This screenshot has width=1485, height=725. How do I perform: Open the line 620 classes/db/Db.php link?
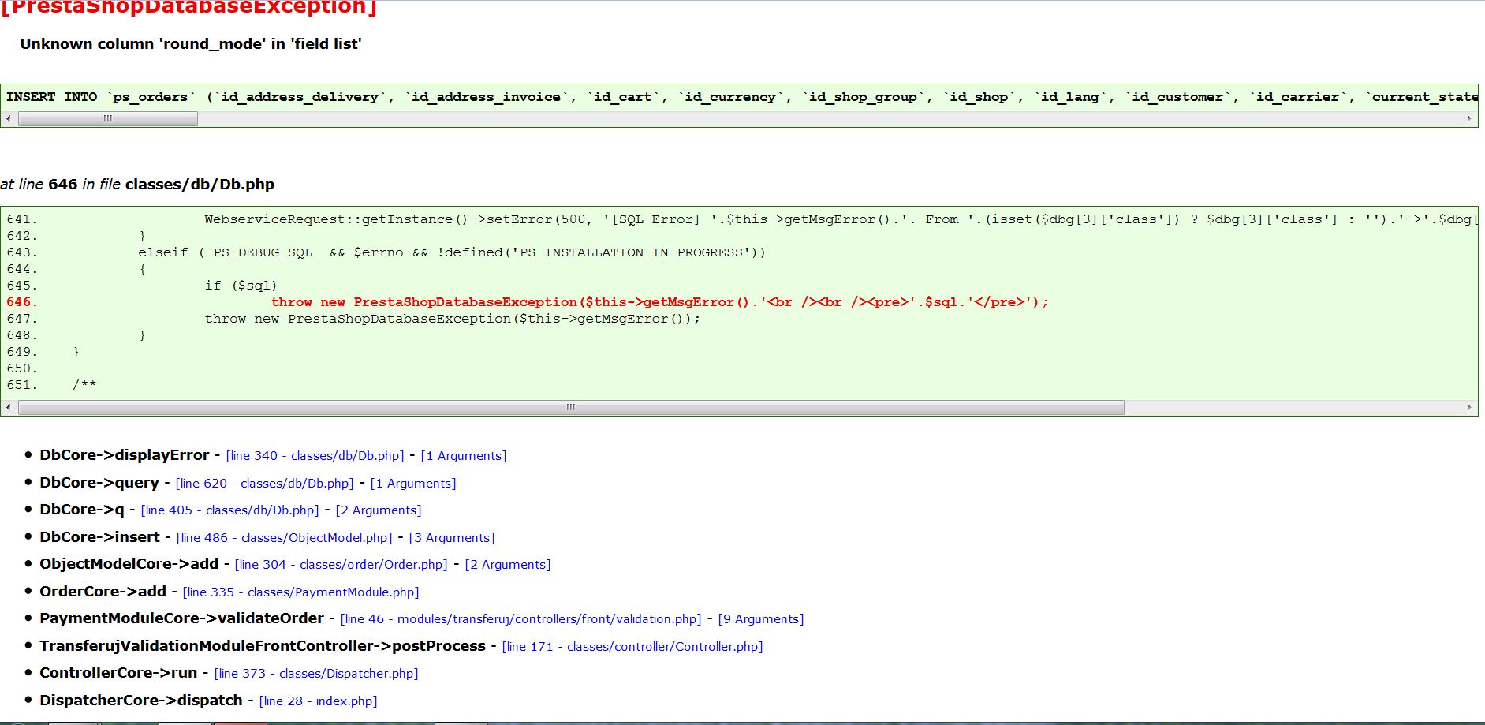pyautogui.click(x=264, y=484)
